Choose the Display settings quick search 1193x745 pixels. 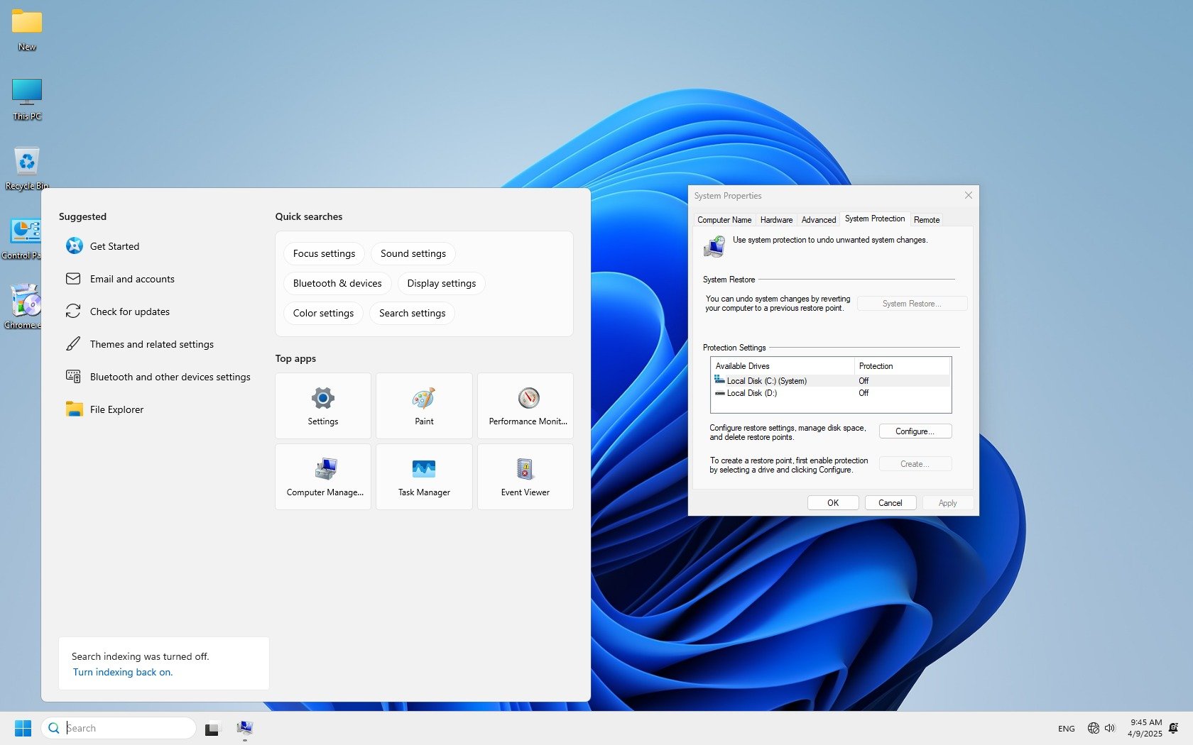441,283
